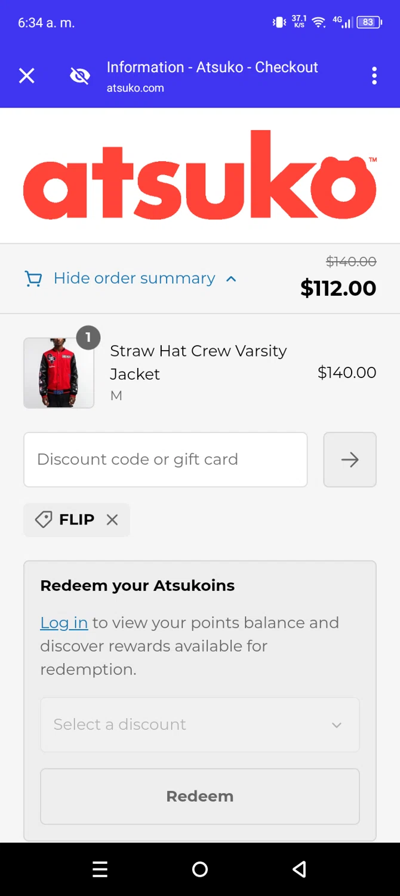Click Hide order summary text
This screenshot has width=400, height=896.
pyautogui.click(x=134, y=278)
